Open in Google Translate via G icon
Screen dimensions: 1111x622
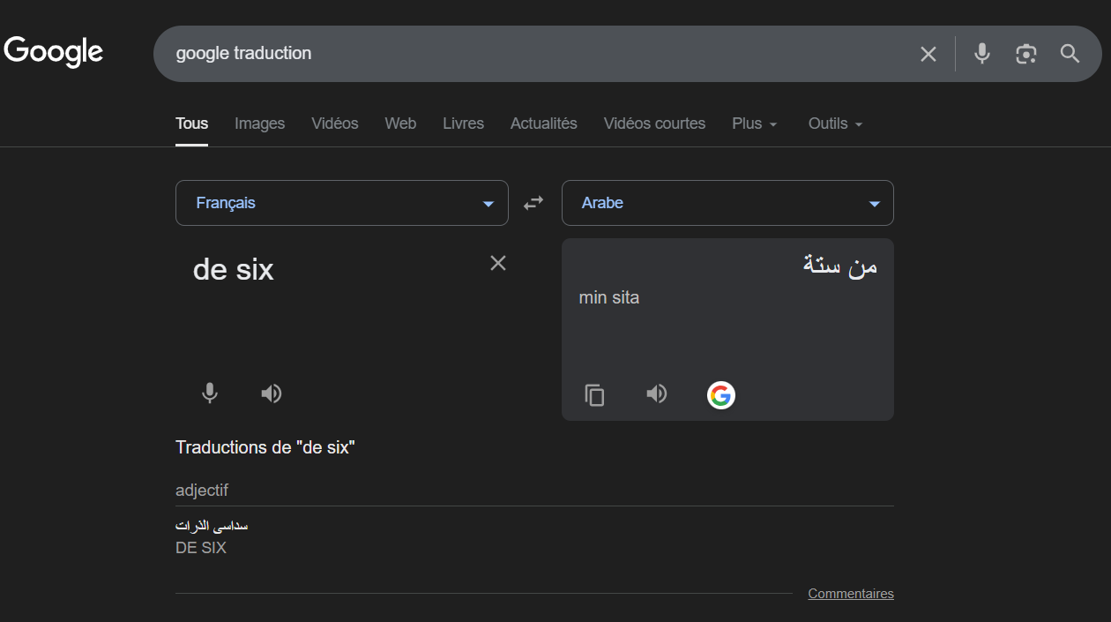[x=721, y=395]
